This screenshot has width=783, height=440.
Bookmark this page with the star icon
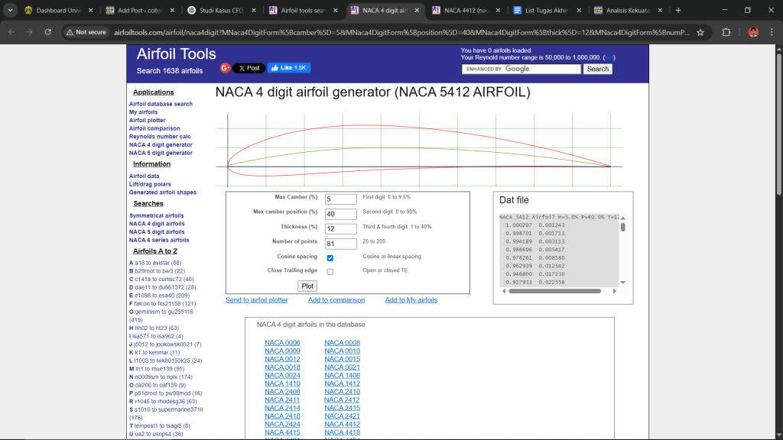coord(700,32)
